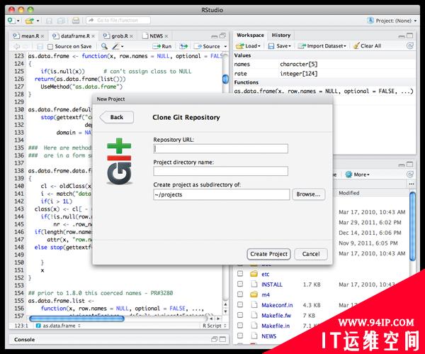Check the checkbox next to Makeconf.in
The width and height of the screenshot is (425, 354).
[240, 304]
